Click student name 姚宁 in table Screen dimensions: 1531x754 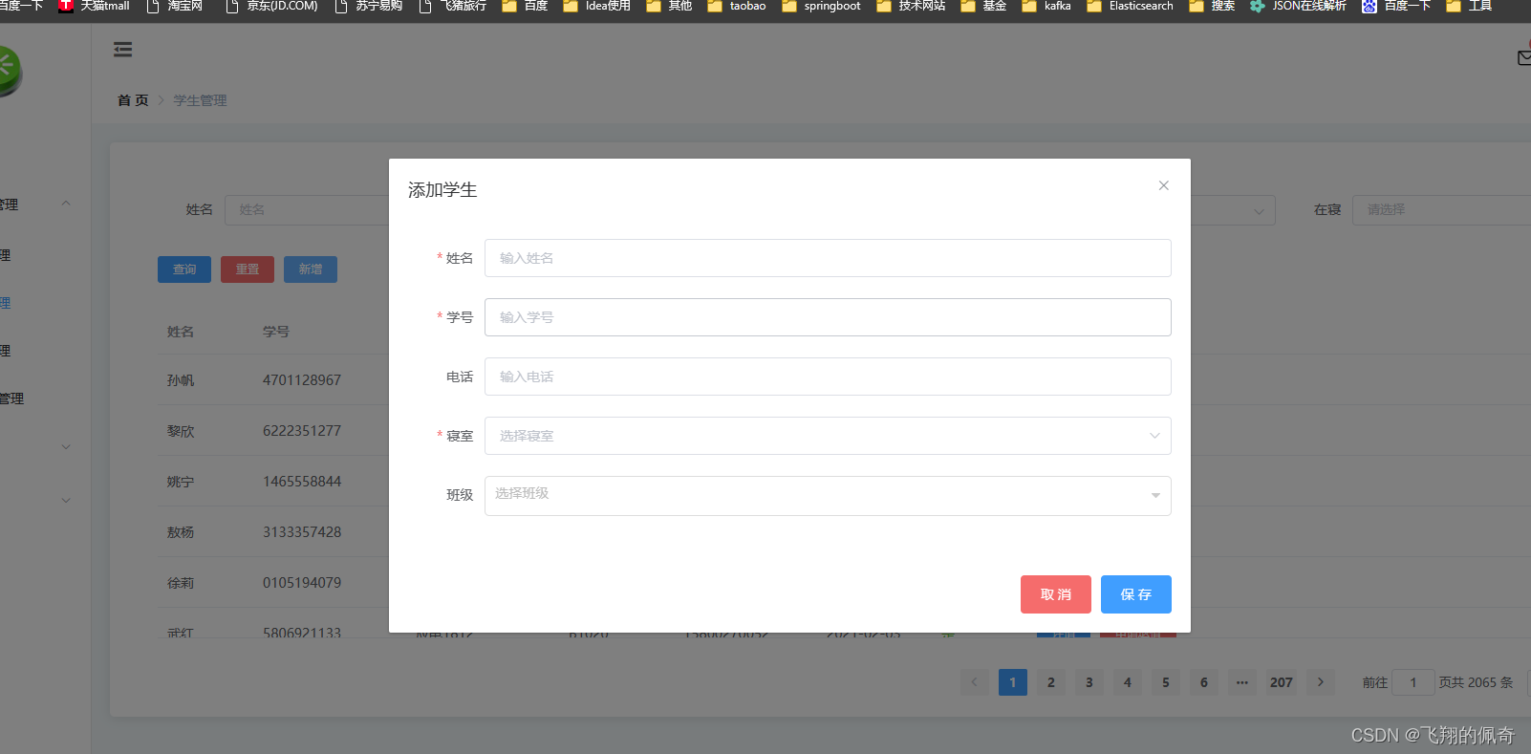pyautogui.click(x=181, y=482)
